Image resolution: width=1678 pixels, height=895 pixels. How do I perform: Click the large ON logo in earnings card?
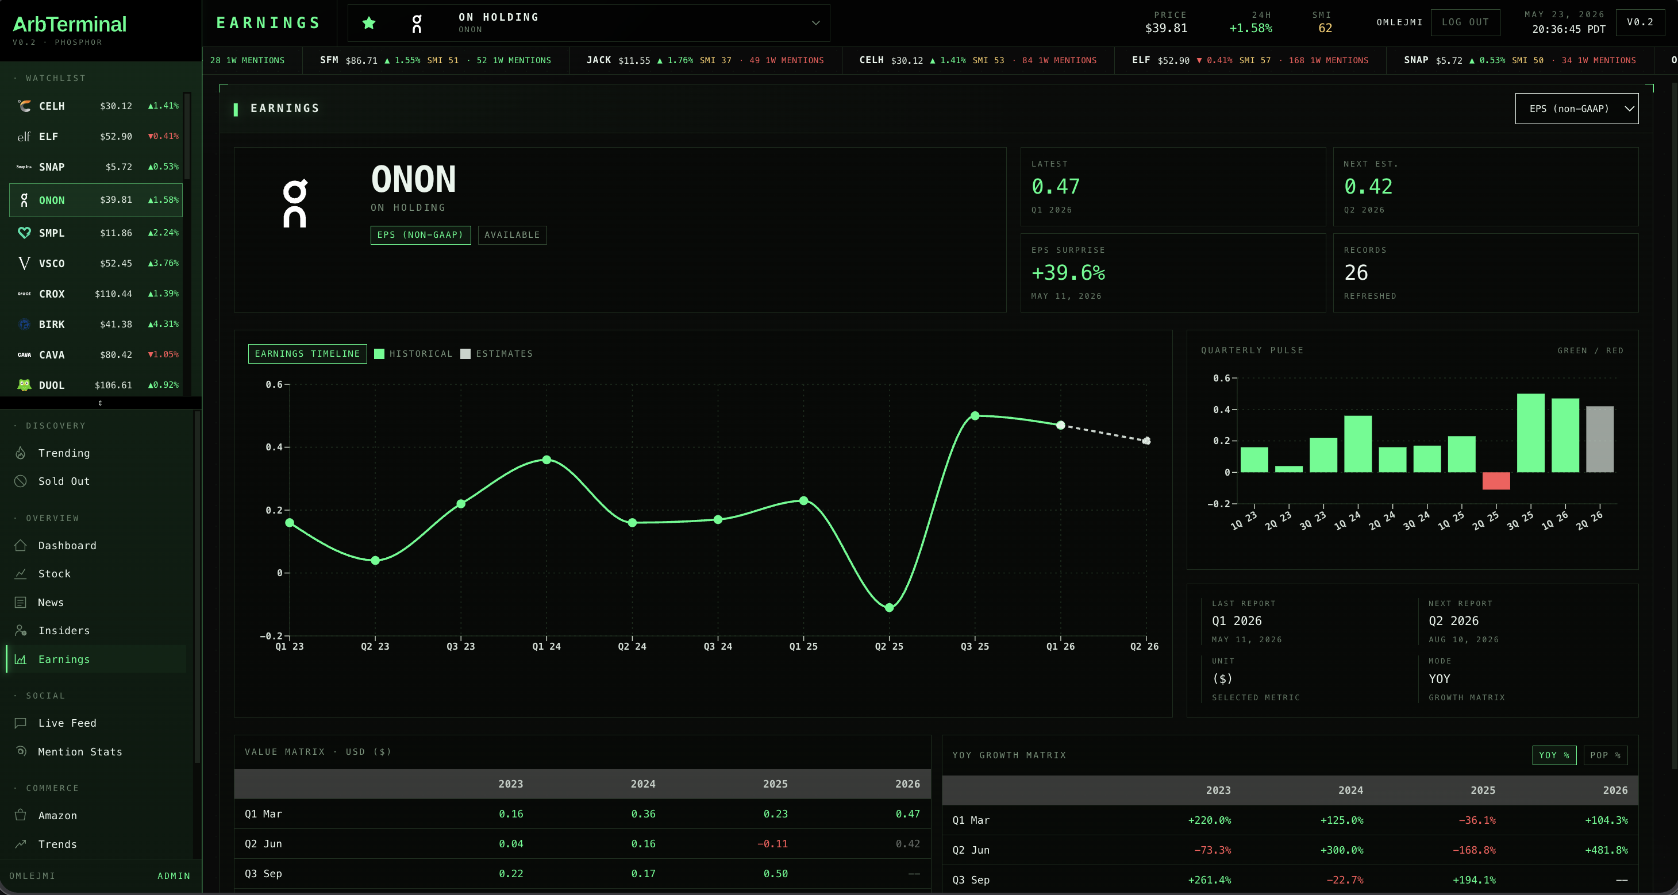coord(295,203)
